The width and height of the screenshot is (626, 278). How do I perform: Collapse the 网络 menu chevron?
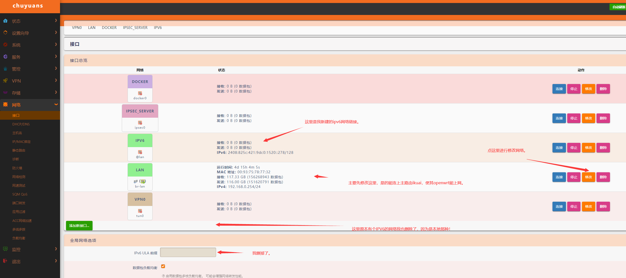coord(56,104)
